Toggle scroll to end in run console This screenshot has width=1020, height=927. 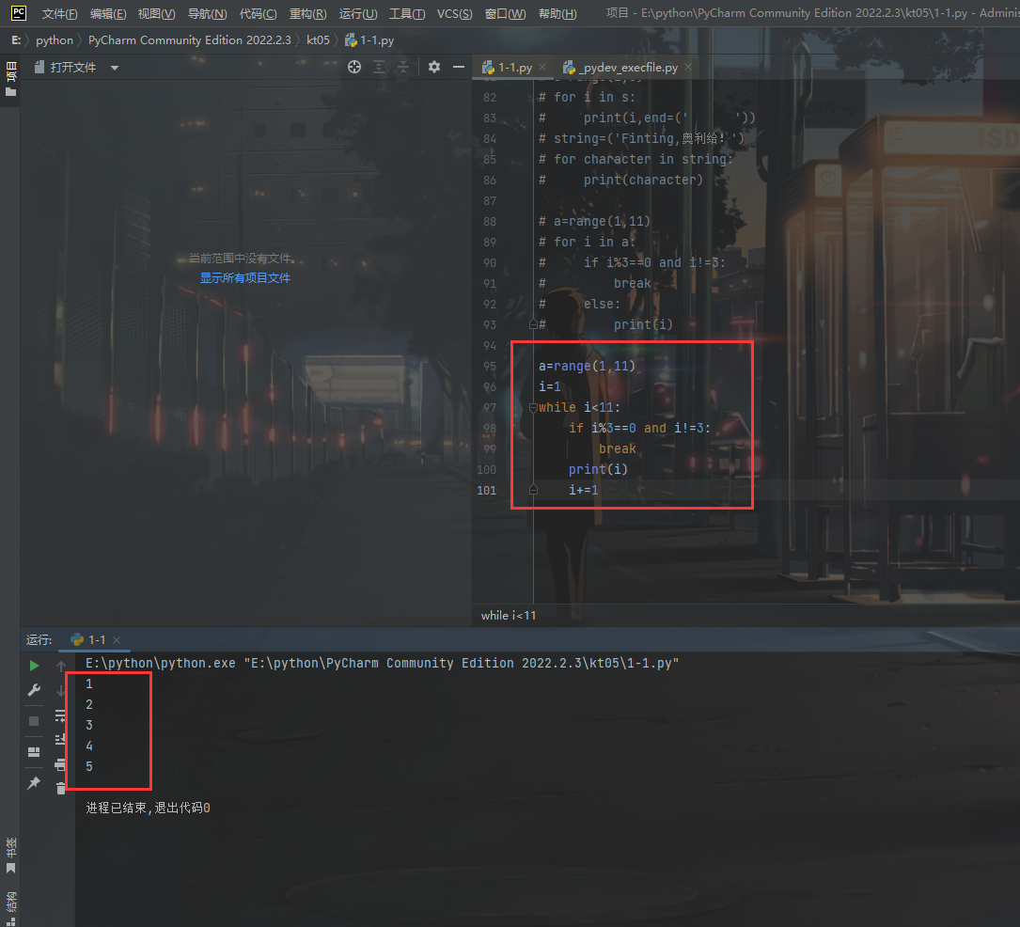60,740
